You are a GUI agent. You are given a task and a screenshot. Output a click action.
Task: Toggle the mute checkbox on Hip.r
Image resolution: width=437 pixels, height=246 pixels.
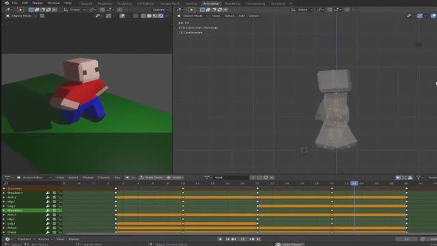point(55,202)
